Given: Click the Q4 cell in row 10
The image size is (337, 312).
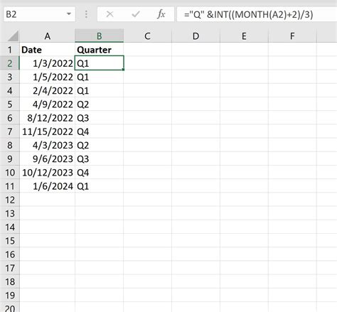Looking at the screenshot, I should (x=100, y=173).
